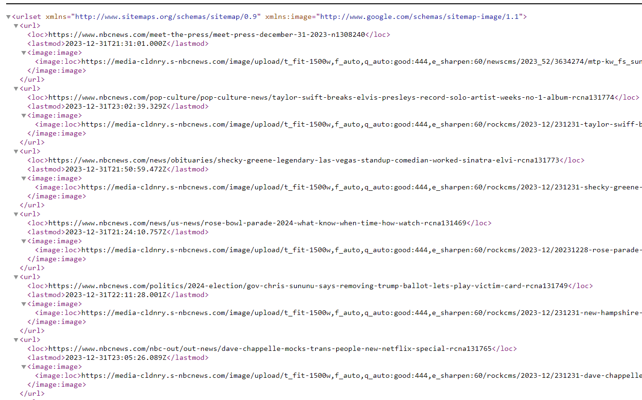Image resolution: width=642 pixels, height=400 pixels.
Task: Collapse the url entry for Shecky Greene obituary
Action: (16, 152)
